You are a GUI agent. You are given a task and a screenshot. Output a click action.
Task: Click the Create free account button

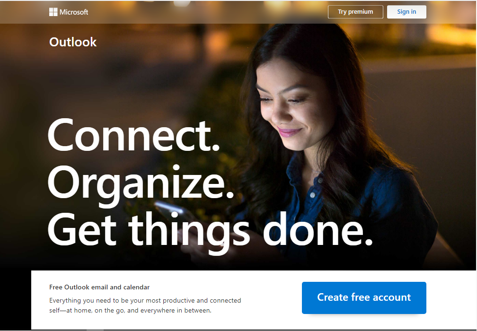click(x=364, y=297)
